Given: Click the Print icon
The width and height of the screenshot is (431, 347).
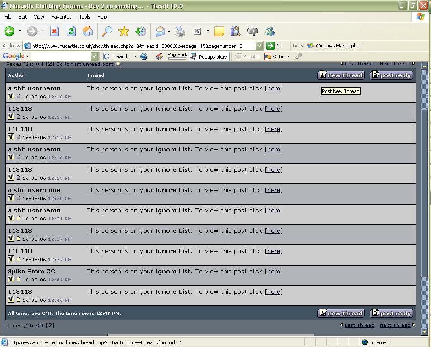Looking at the screenshot, I should point(180,31).
